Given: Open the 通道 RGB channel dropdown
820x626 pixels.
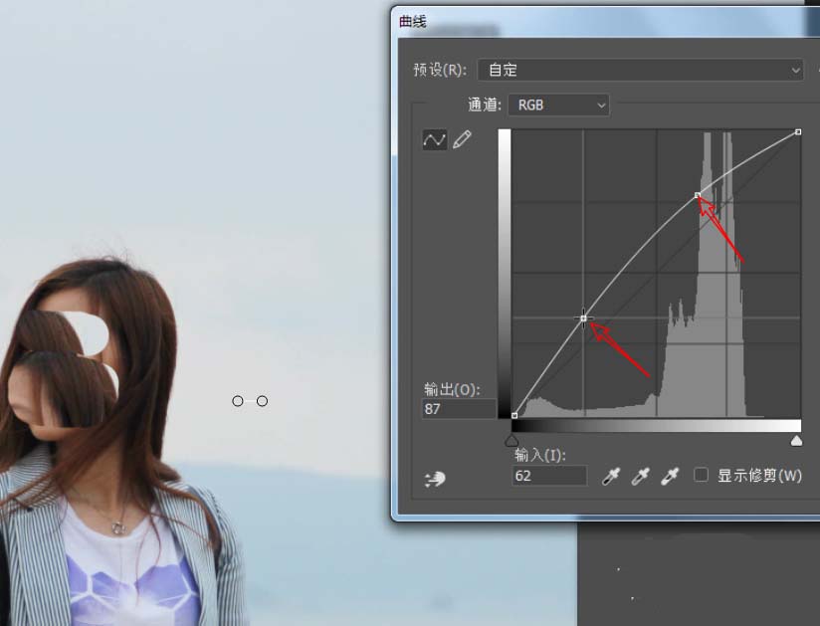Looking at the screenshot, I should click(x=558, y=105).
